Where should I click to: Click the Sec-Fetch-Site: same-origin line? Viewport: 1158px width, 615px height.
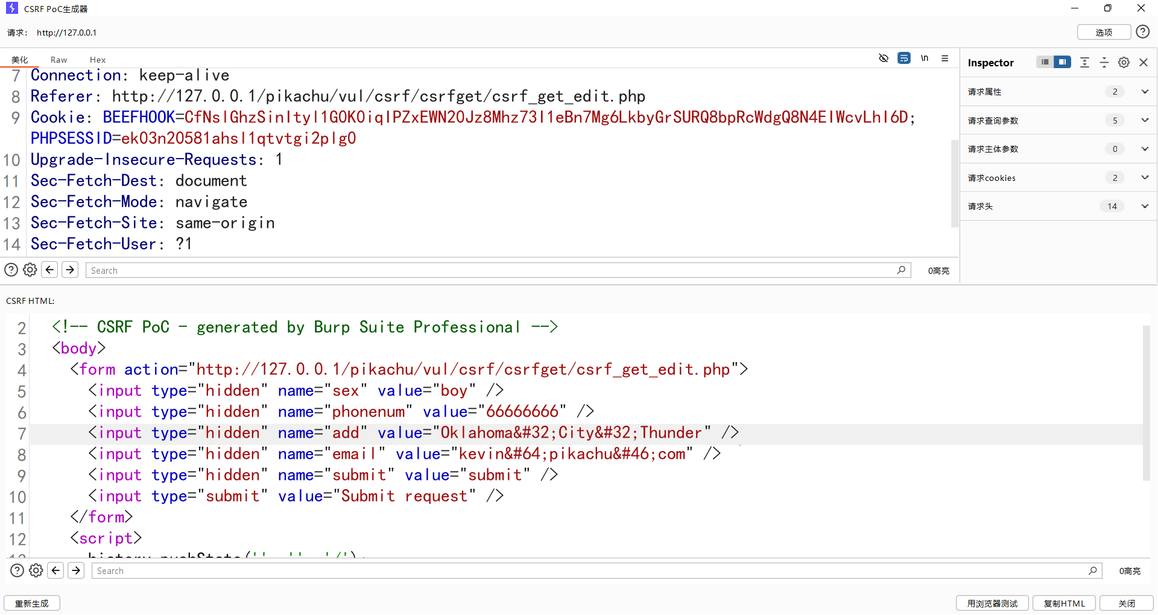[153, 223]
